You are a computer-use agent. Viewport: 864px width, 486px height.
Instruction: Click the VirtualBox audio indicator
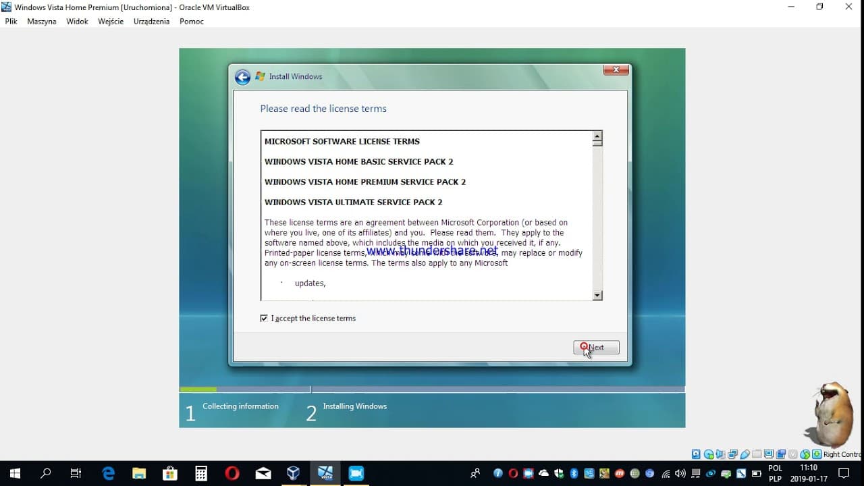(721, 454)
